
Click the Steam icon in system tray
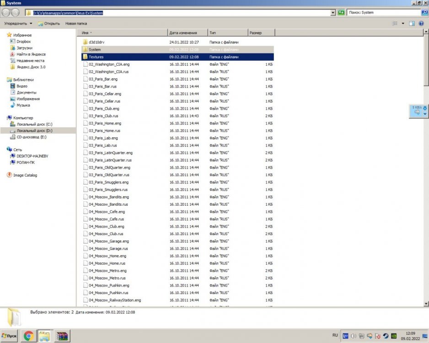(386, 336)
